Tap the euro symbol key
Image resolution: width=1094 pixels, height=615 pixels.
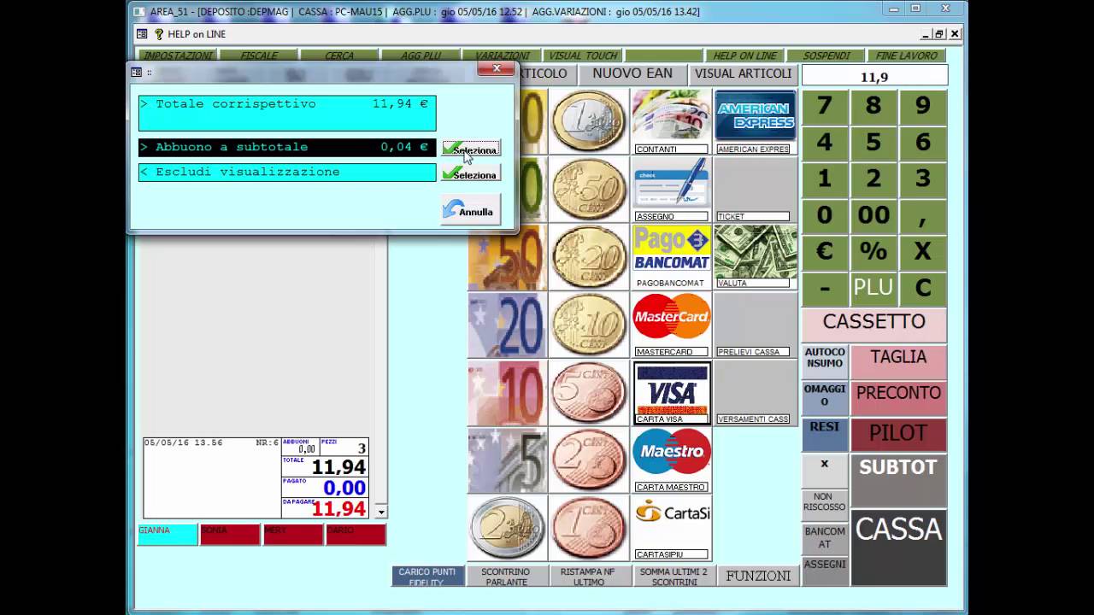pos(824,252)
